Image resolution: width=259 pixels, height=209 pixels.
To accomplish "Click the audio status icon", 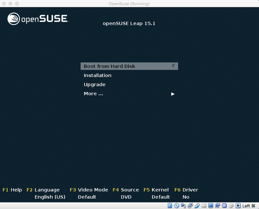I will (183, 206).
